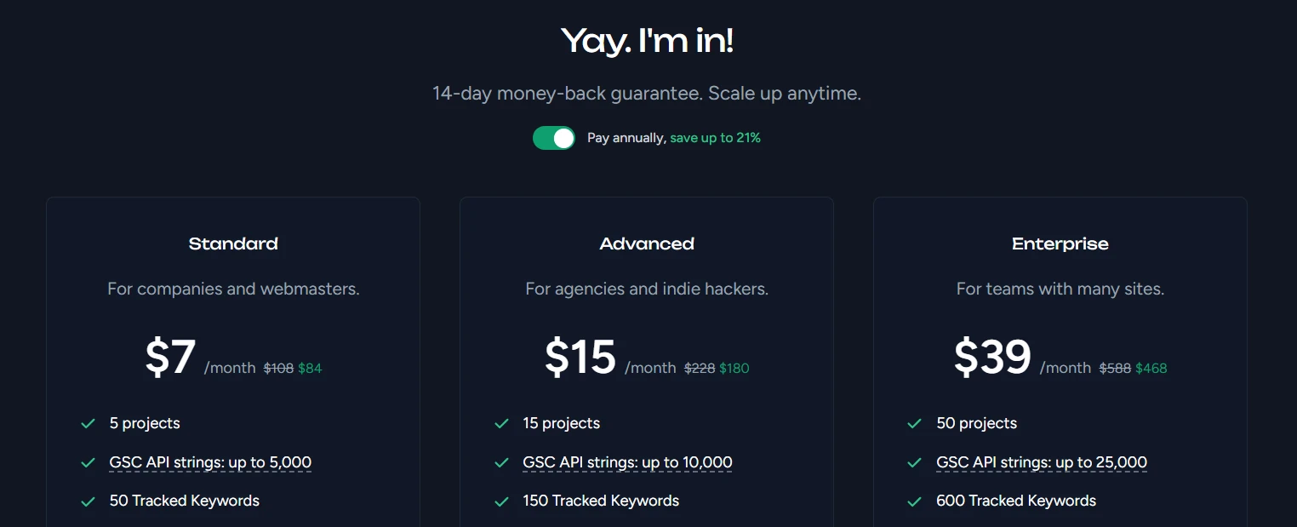
Task: Click checkmark beside GSC API strings 25,000
Action: [x=915, y=462]
